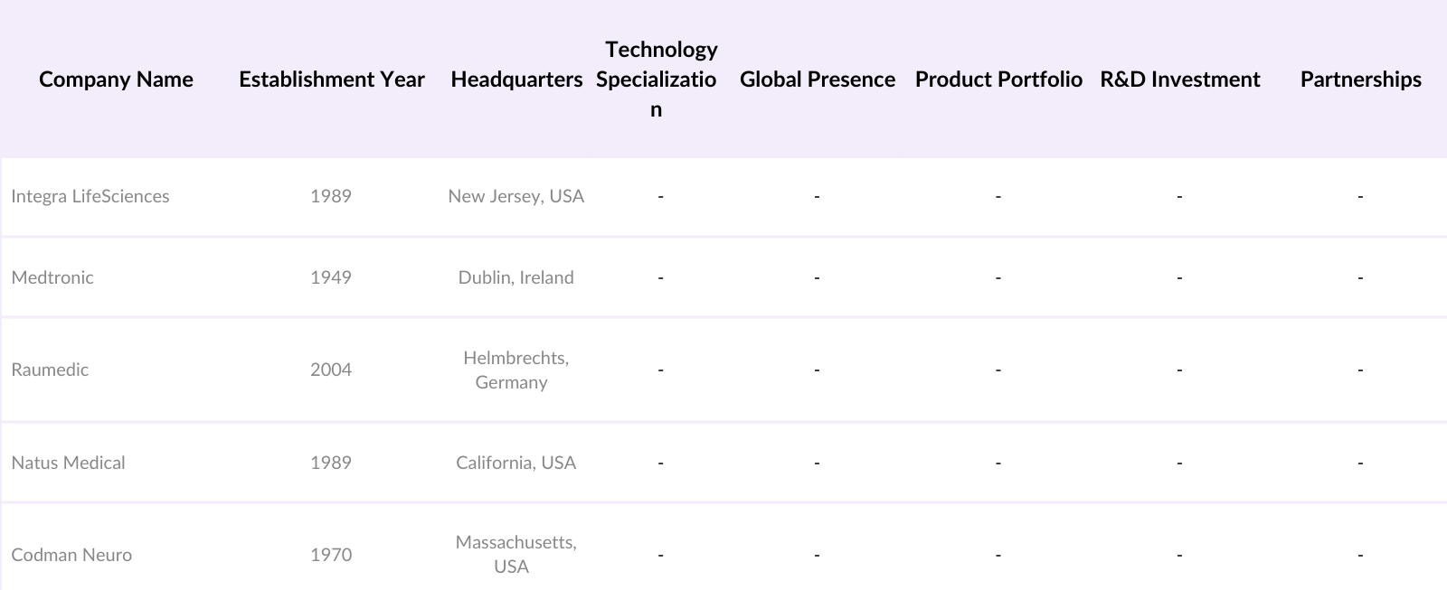The image size is (1447, 590).
Task: Click the Headquarters column header
Action: pyautogui.click(x=516, y=80)
